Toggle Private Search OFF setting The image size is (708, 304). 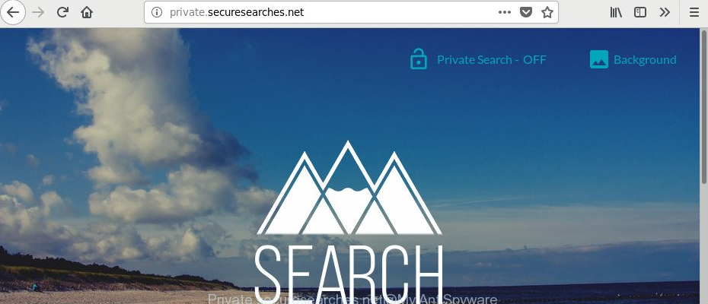point(492,59)
